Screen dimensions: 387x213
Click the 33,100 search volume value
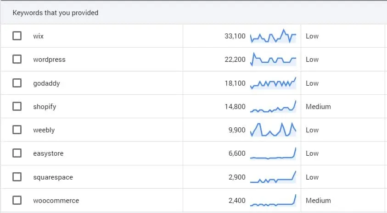coord(235,36)
